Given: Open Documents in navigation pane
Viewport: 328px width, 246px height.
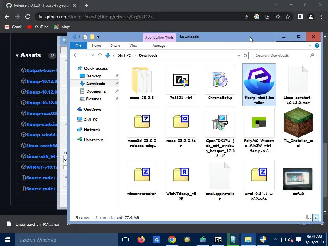Looking at the screenshot, I should coord(93,91).
